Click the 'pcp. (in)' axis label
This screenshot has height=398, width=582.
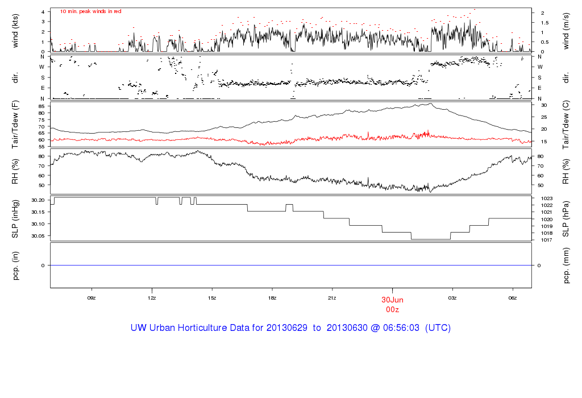[x=15, y=266]
